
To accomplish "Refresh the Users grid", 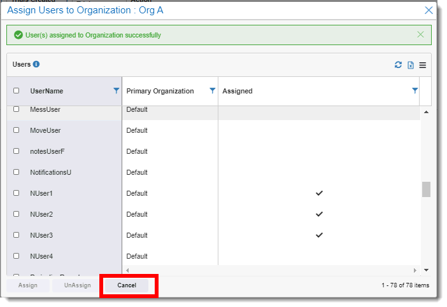I will point(399,65).
